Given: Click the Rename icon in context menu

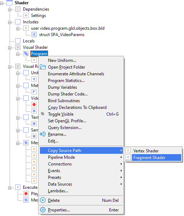Looking at the screenshot, I should coord(43,134).
